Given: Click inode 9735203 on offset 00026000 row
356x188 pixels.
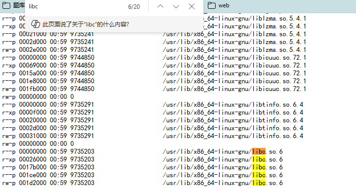Looking at the screenshot, I should 82,159.
